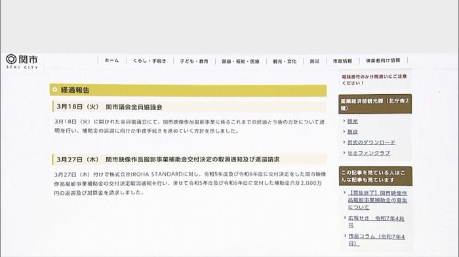
Task: Open the ホーム menu item
Action: 112,61
